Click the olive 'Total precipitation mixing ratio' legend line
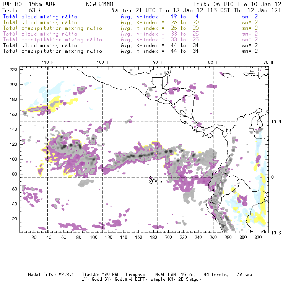Viewport: 283px width, 283px height. (x=52, y=28)
